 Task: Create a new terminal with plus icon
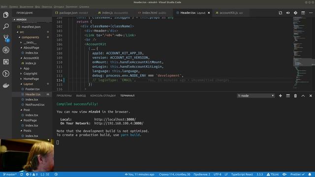280,96
